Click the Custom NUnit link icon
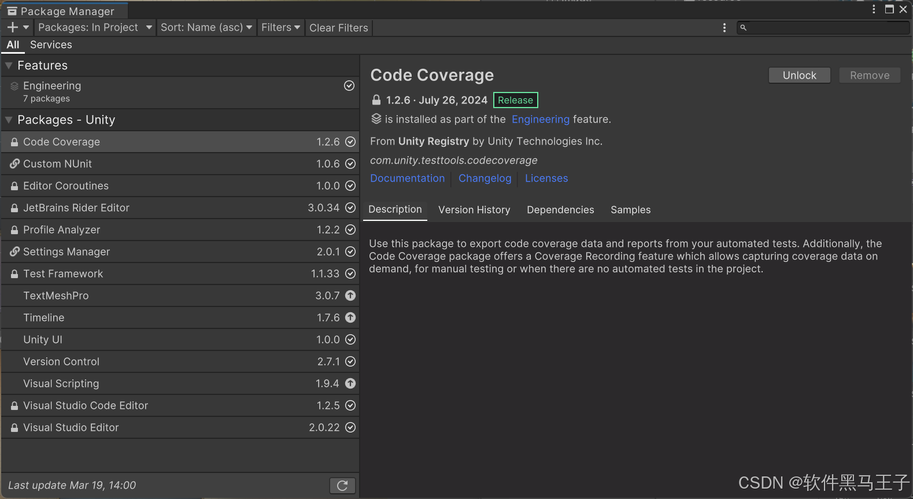Image resolution: width=913 pixels, height=499 pixels. click(14, 164)
